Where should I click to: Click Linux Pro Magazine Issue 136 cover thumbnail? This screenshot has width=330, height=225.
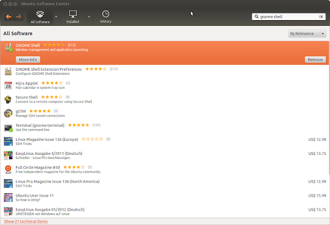point(8,184)
